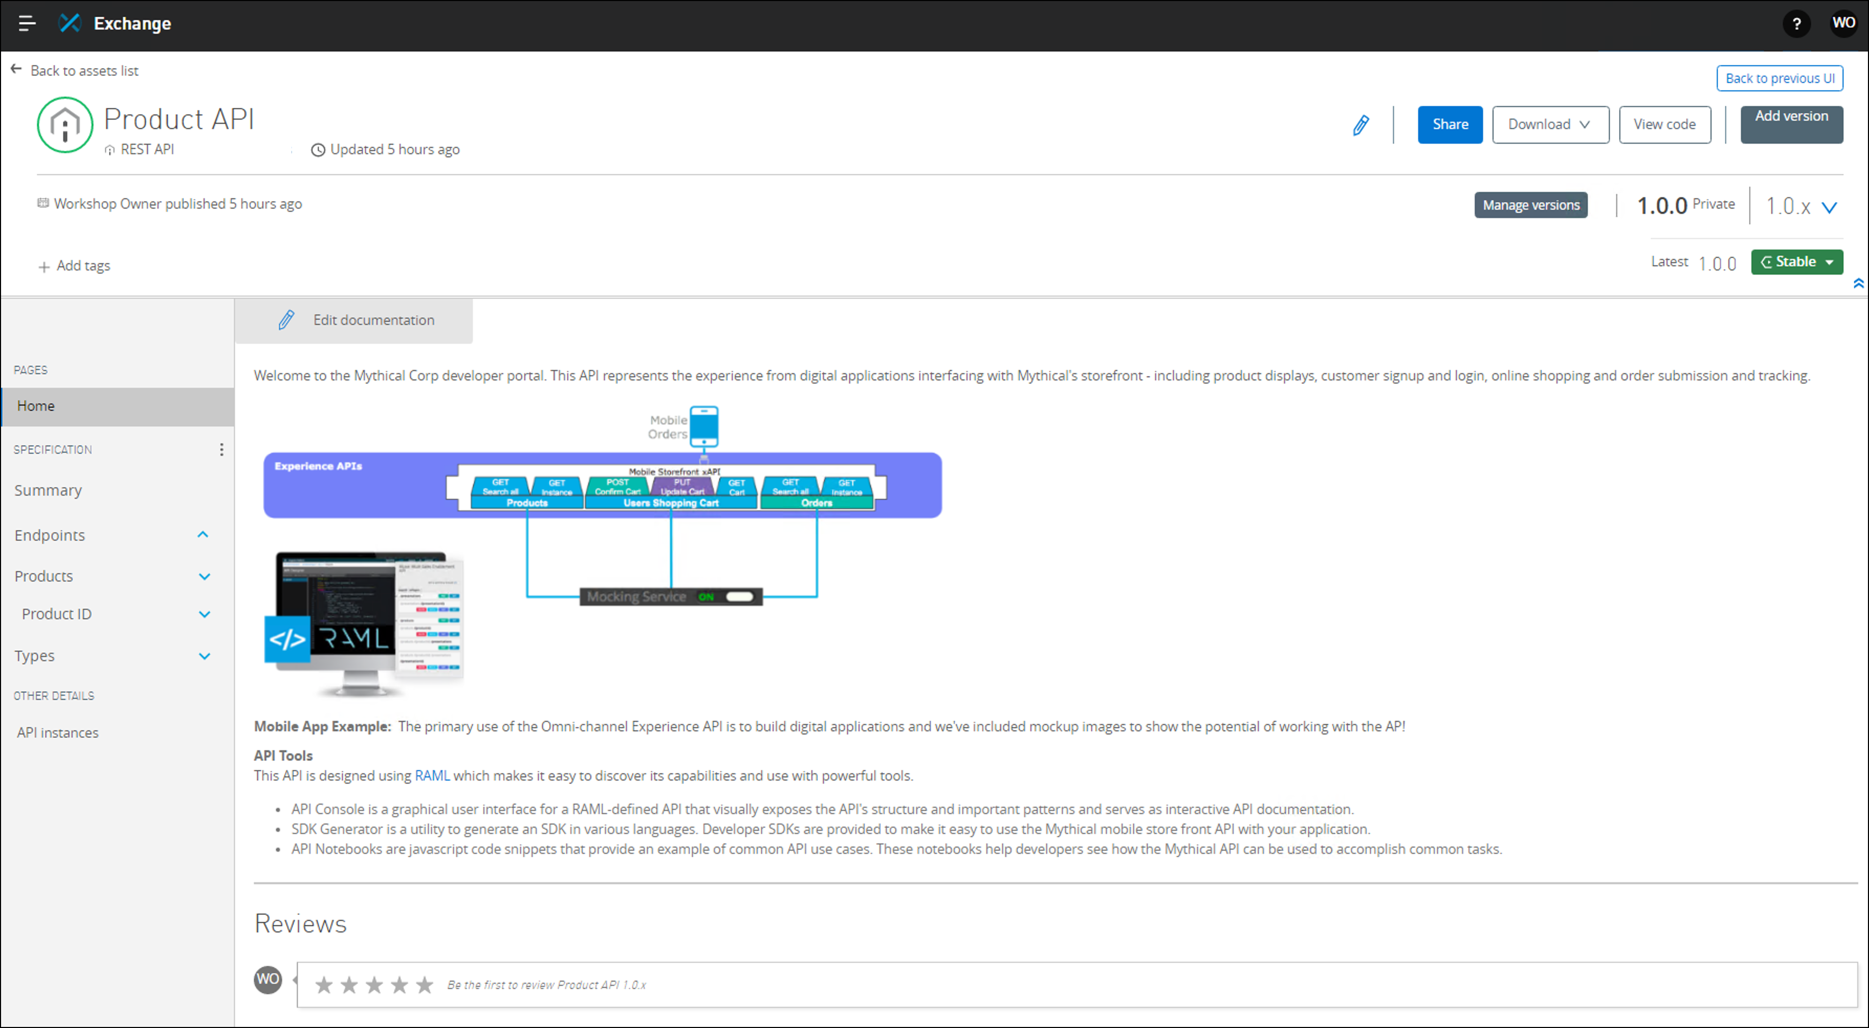Click the Share button
The width and height of the screenshot is (1869, 1028).
[x=1450, y=125]
